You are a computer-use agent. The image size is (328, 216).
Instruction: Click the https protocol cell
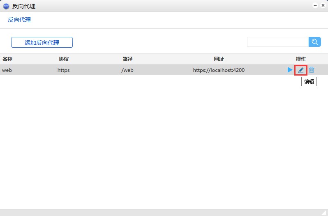tap(64, 70)
